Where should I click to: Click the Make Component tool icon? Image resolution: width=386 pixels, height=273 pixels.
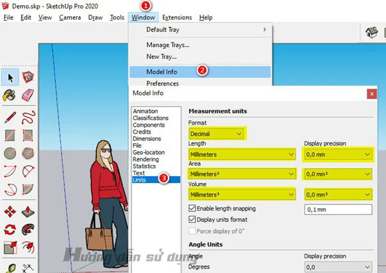point(28,77)
